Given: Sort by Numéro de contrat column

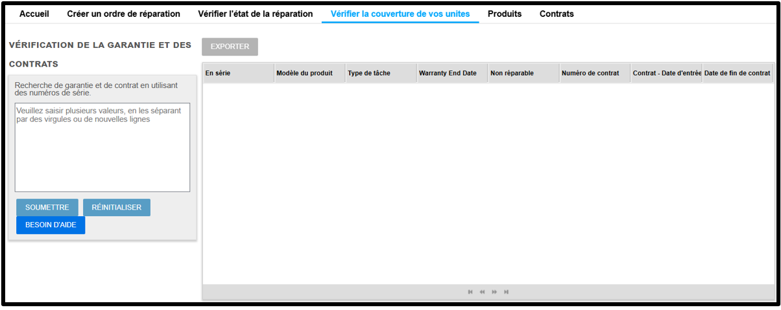Looking at the screenshot, I should [595, 73].
